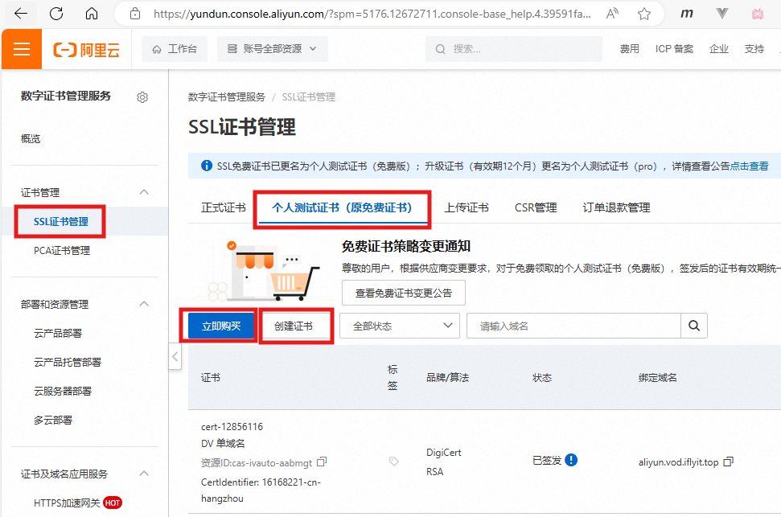The height and width of the screenshot is (517, 781).
Task: Open the 全部状态 status filter dropdown
Action: (400, 326)
